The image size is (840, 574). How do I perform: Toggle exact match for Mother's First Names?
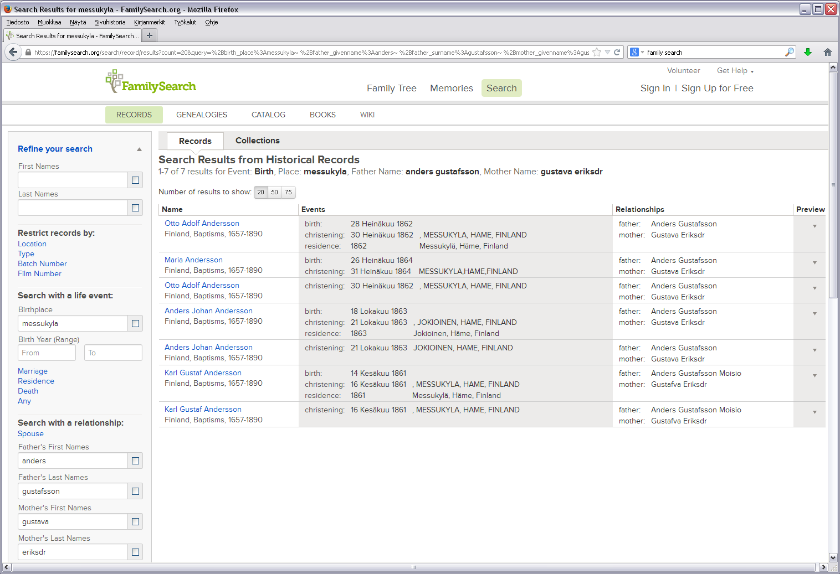[135, 521]
